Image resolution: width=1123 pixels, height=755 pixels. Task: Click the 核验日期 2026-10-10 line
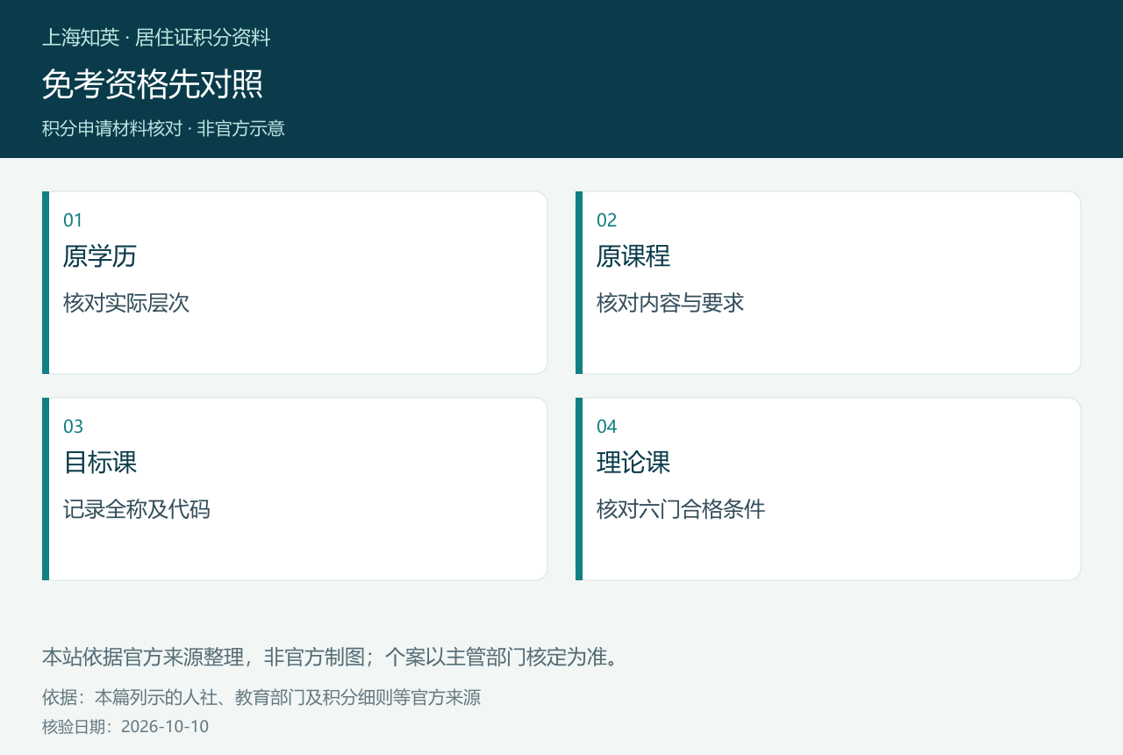(x=125, y=727)
